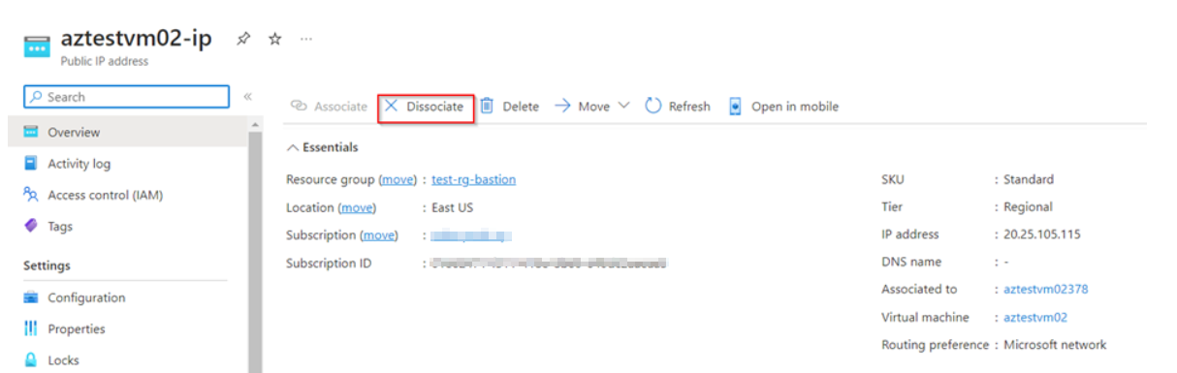
Task: Open the blurred Subscription name link
Action: (471, 235)
